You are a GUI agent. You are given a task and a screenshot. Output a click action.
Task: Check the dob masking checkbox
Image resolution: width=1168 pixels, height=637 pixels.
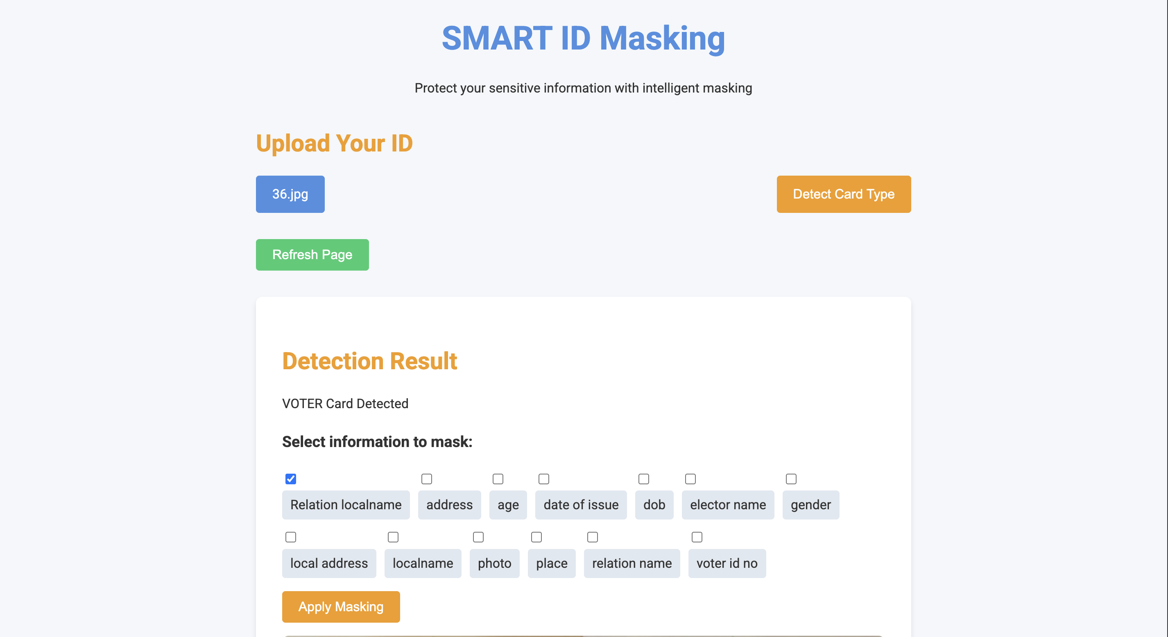[644, 479]
